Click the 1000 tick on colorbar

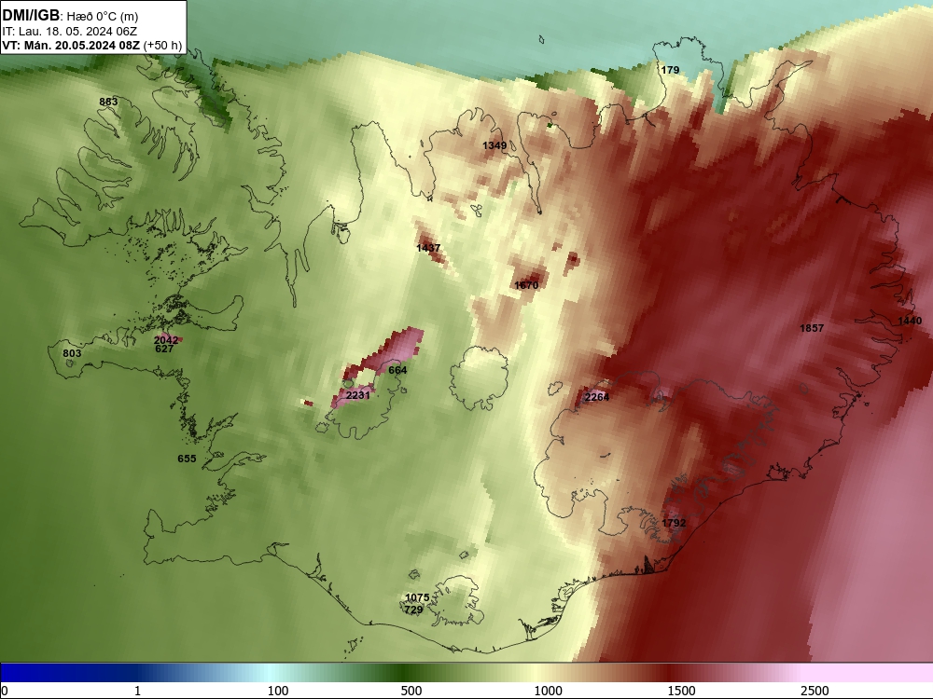tap(548, 691)
